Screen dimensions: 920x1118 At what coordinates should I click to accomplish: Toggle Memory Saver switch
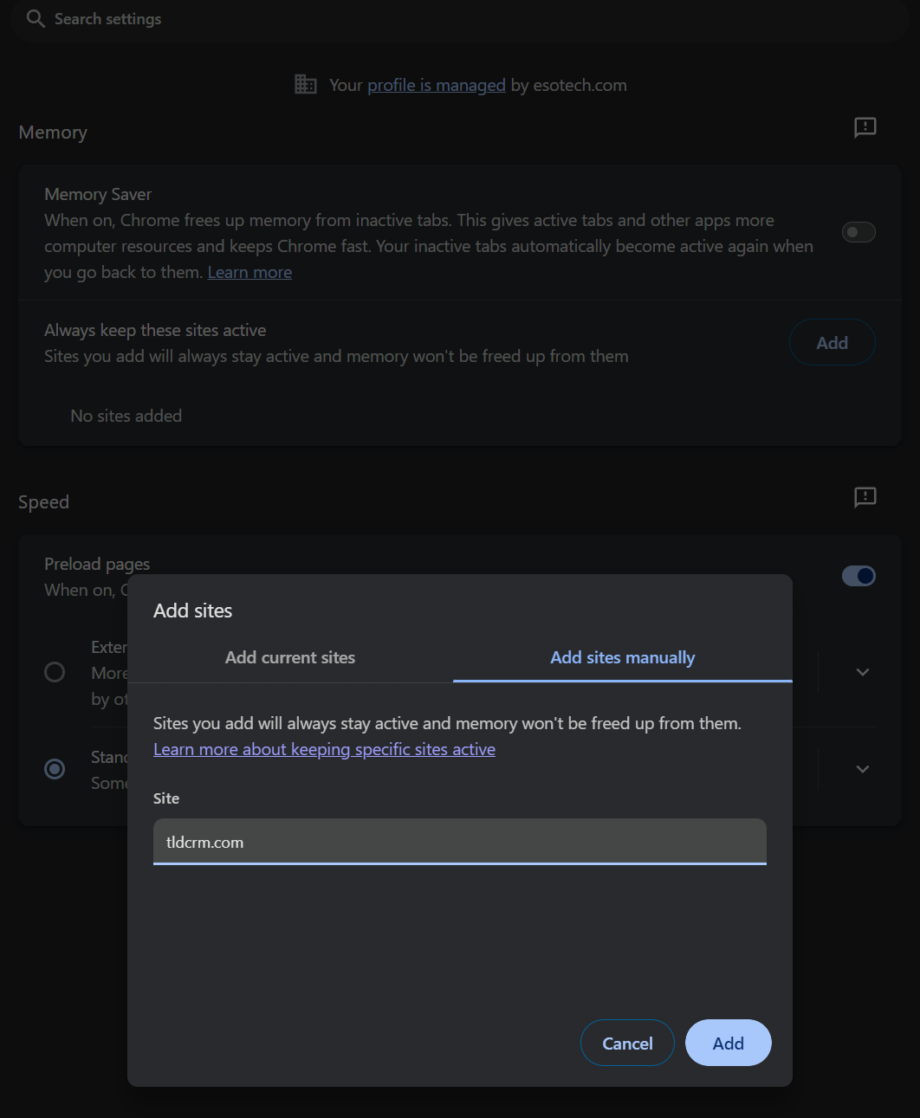point(858,232)
